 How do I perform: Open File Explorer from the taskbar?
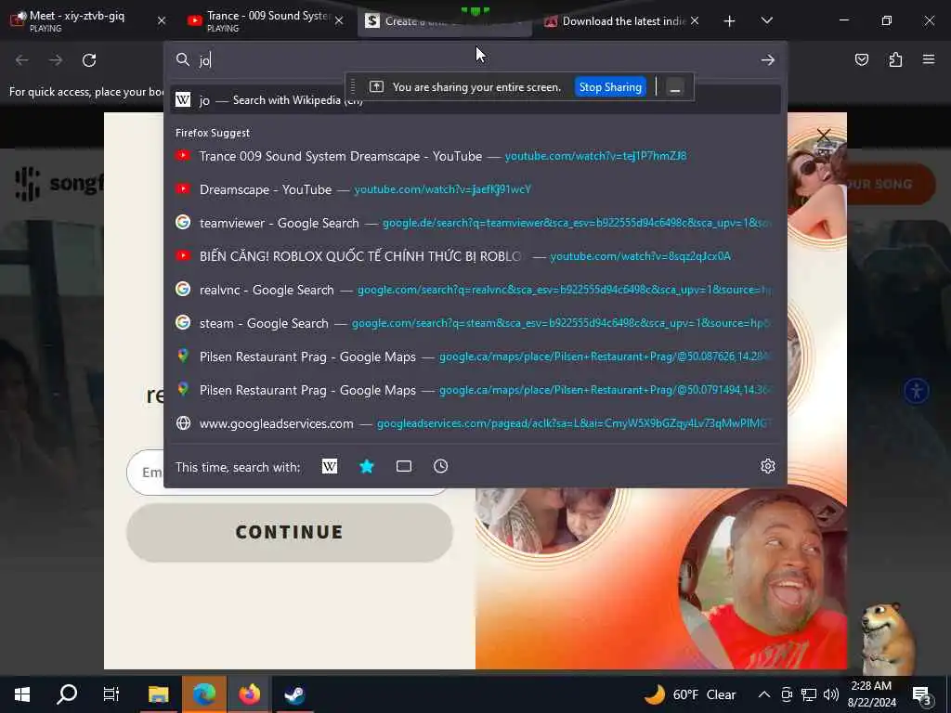[158, 694]
